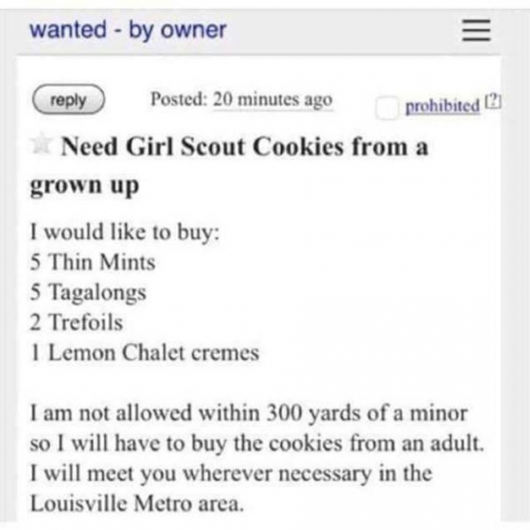Click the 2 Trefoils line
Screen dimensions: 530x530
76,322
